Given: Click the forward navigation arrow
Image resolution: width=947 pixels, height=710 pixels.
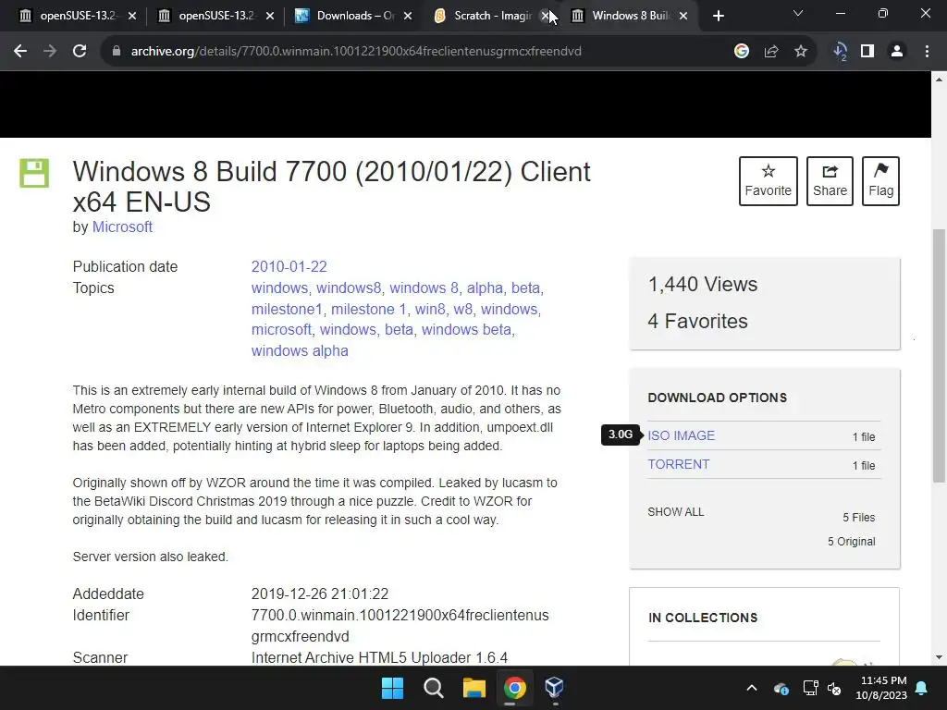Looking at the screenshot, I should coord(50,52).
